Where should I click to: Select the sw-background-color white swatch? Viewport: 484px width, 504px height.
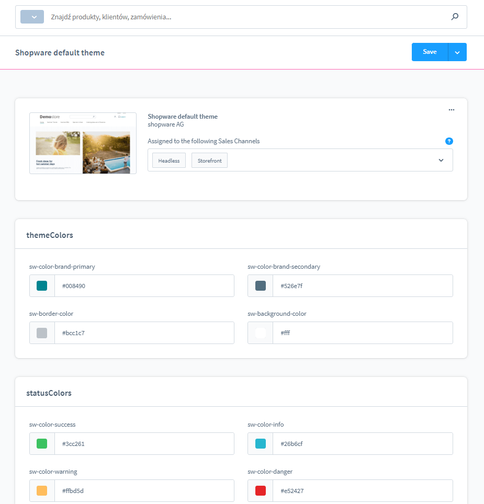click(x=260, y=333)
